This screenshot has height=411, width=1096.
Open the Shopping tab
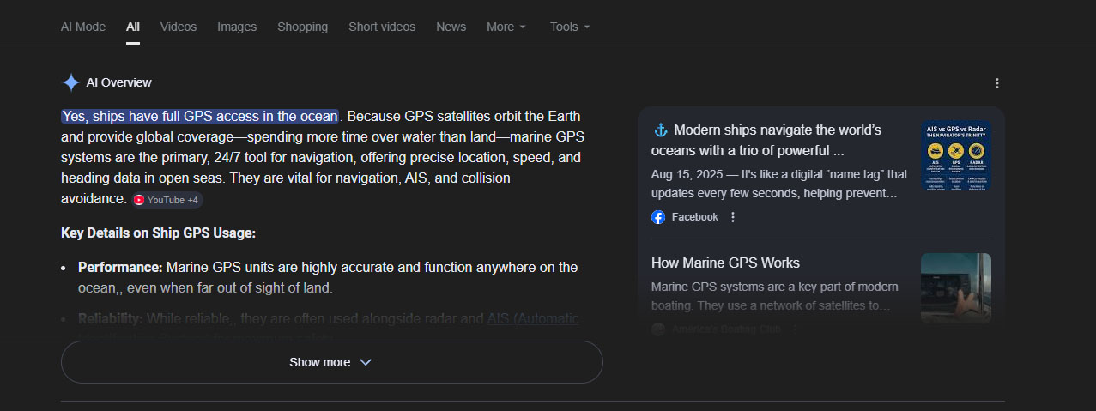click(302, 27)
